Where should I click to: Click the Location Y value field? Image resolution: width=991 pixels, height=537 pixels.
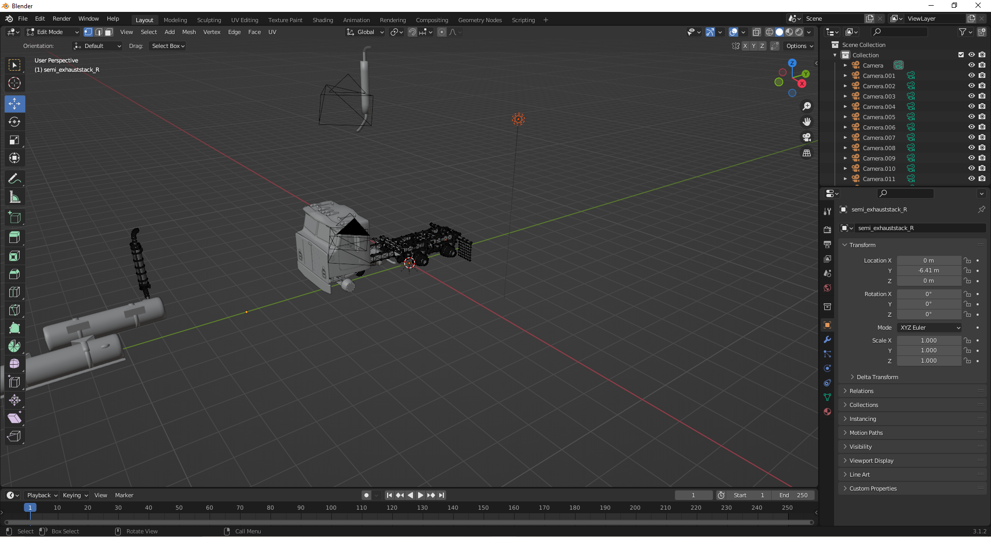tap(929, 270)
